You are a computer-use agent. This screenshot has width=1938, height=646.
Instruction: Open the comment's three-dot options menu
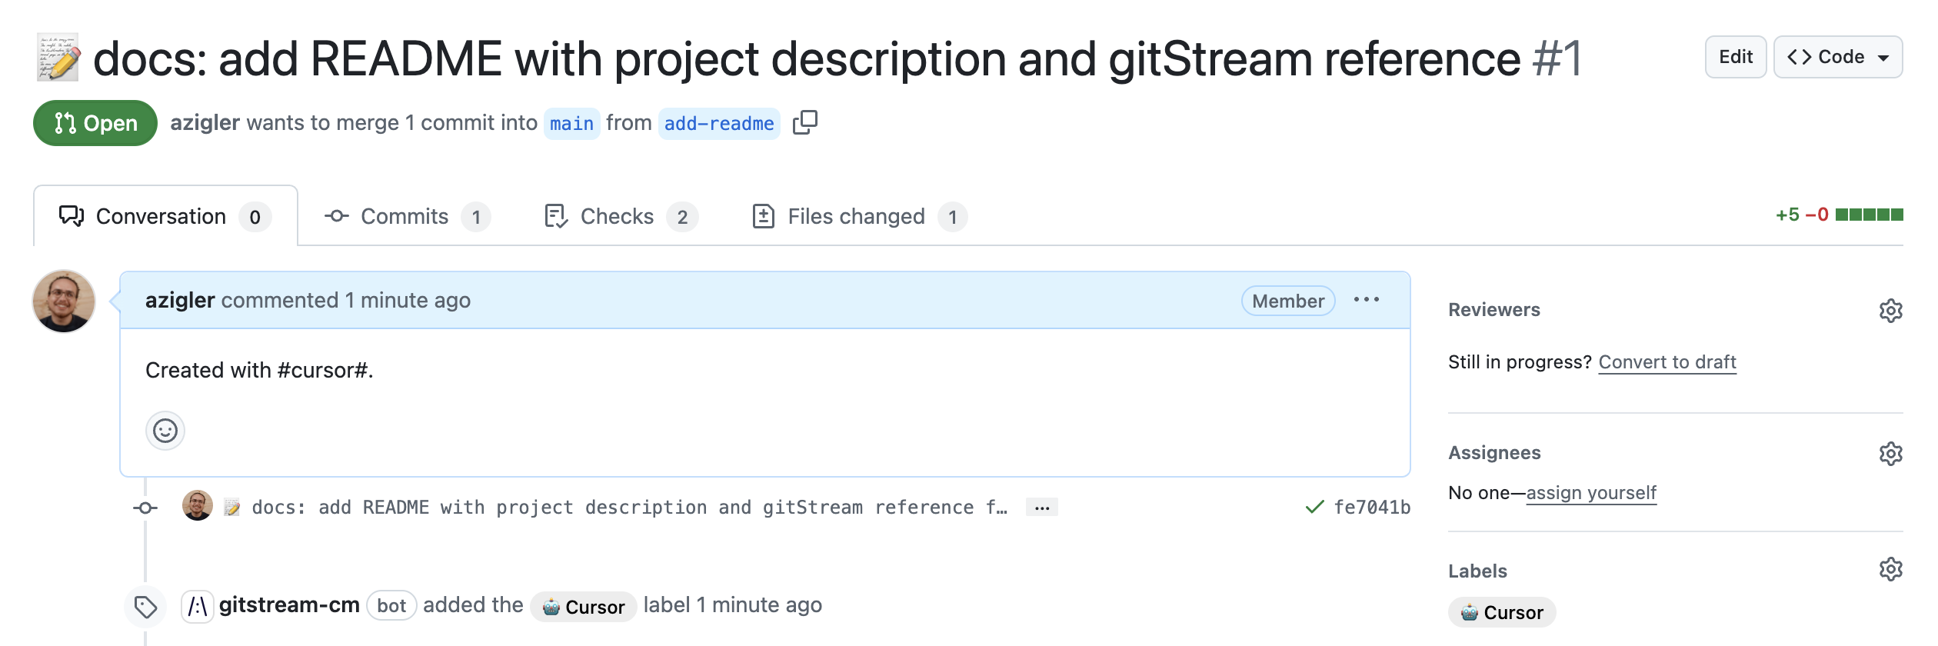(x=1366, y=300)
